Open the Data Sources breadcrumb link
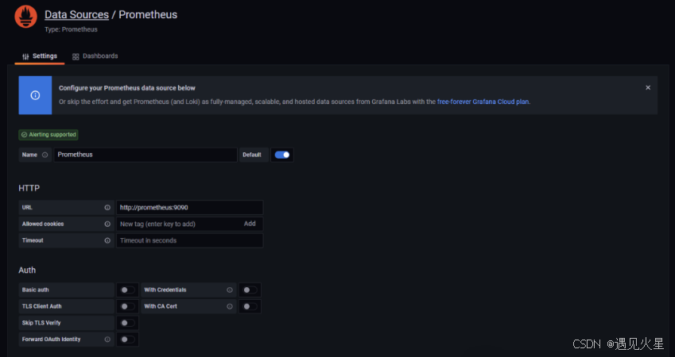The image size is (675, 357). tap(76, 14)
